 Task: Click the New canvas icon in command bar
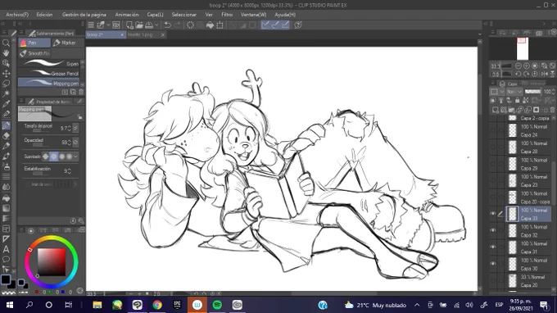coord(129,25)
